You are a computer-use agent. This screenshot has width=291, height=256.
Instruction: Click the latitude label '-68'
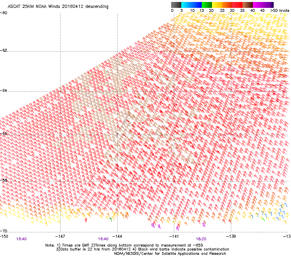(4, 180)
